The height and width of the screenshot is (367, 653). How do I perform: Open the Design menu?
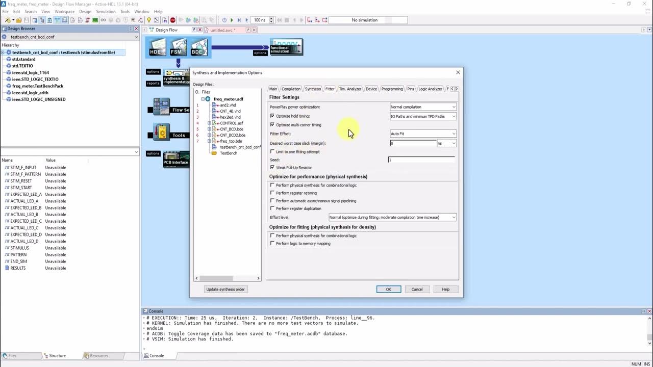[x=85, y=11]
